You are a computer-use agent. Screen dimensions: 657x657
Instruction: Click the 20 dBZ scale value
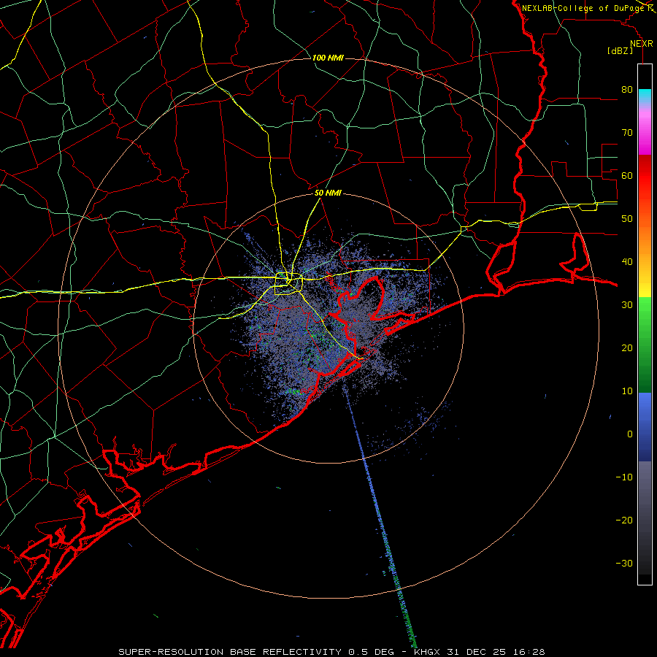pyautogui.click(x=627, y=347)
